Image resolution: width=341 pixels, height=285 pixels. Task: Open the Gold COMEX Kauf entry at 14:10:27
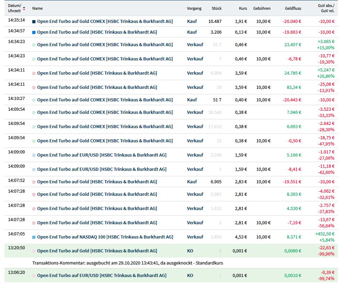click(105, 100)
